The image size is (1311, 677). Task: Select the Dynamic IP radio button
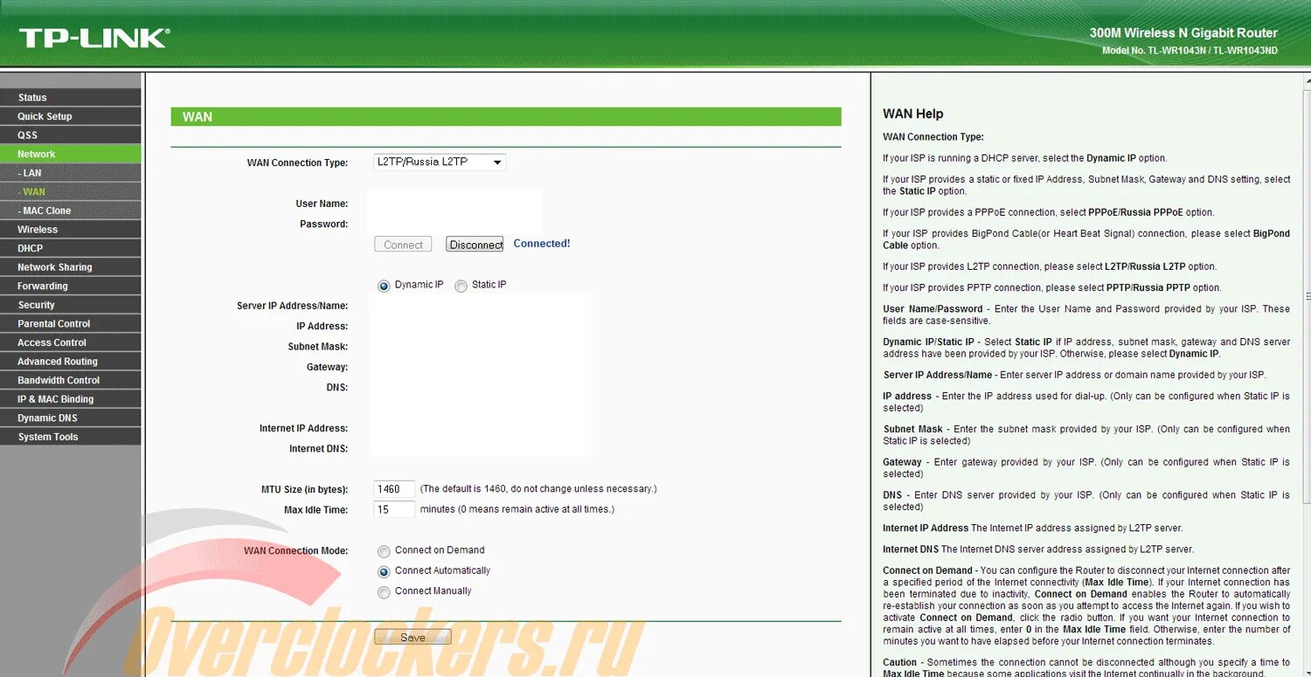(x=384, y=287)
